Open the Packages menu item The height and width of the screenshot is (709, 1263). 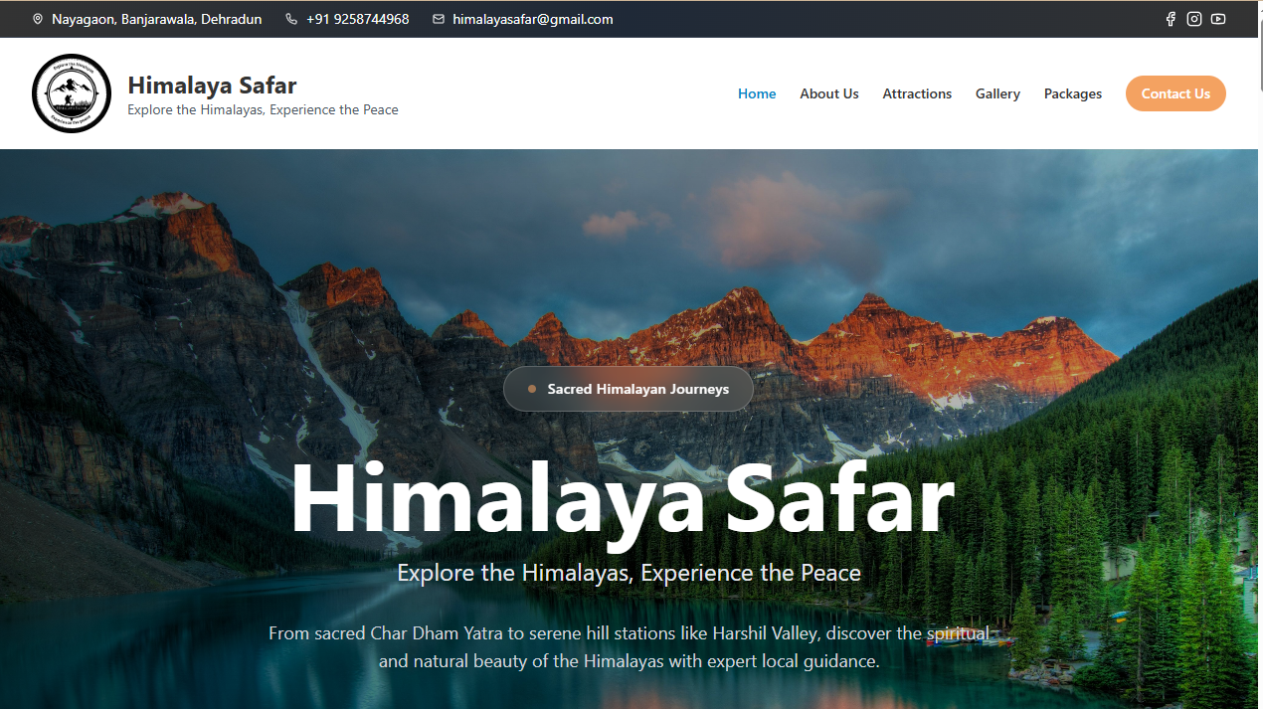pos(1073,93)
